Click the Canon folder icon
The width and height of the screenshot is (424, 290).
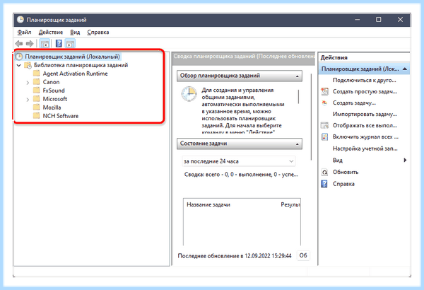coord(36,82)
